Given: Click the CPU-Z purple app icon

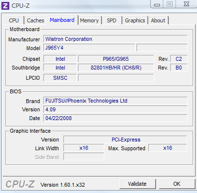Looking at the screenshot, I should pos(5,6).
